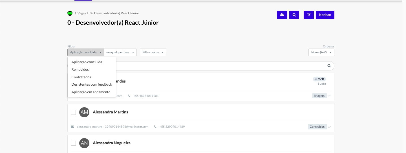Click the edit pencil button
The height and width of the screenshot is (153, 406).
coord(309,15)
